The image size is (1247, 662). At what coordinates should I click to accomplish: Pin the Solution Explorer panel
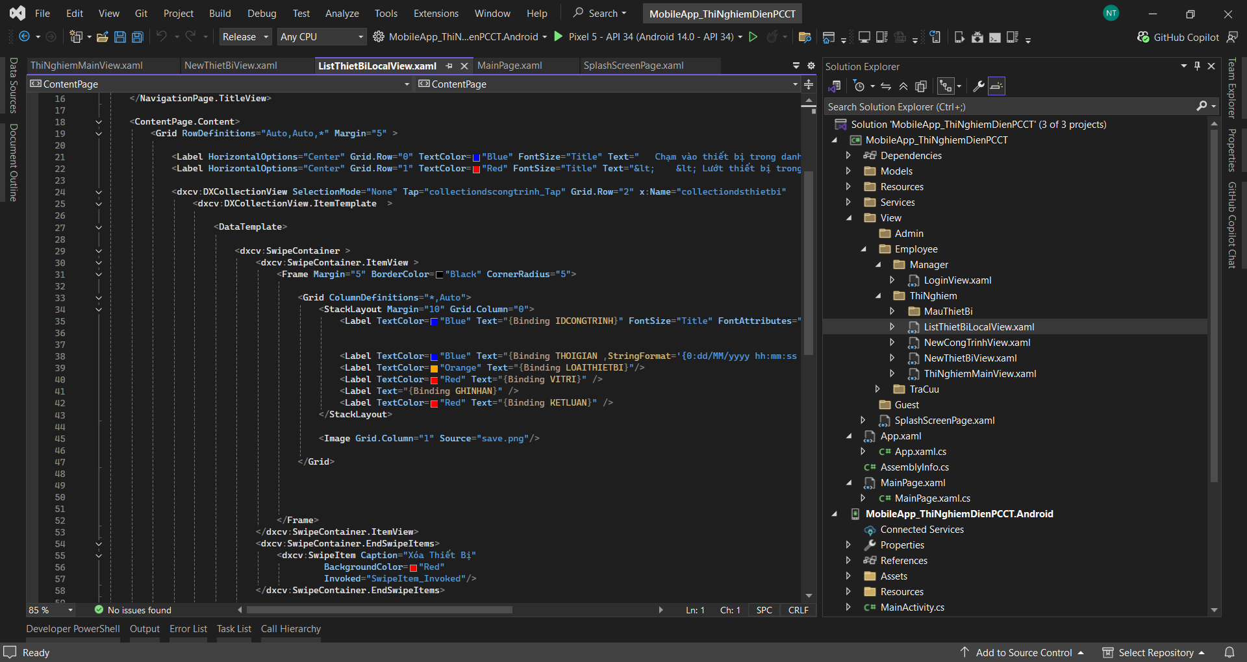coord(1196,66)
